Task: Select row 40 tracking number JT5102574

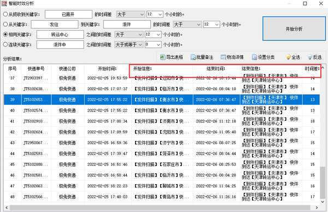Action: (x=36, y=110)
